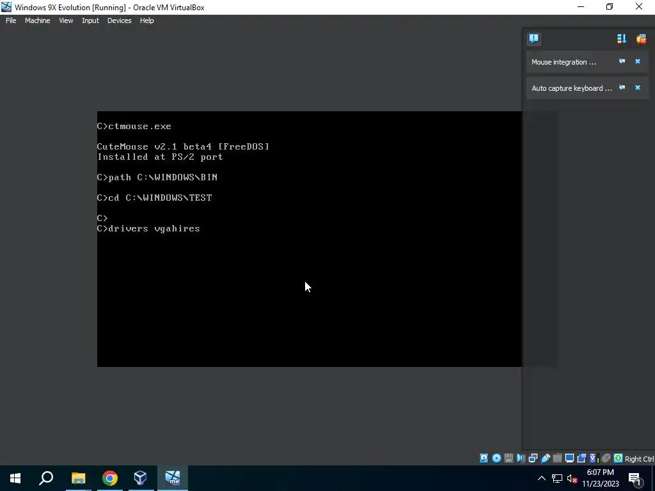This screenshot has height=491, width=655.
Task: Click the notification center toggle icon
Action: tap(534, 39)
